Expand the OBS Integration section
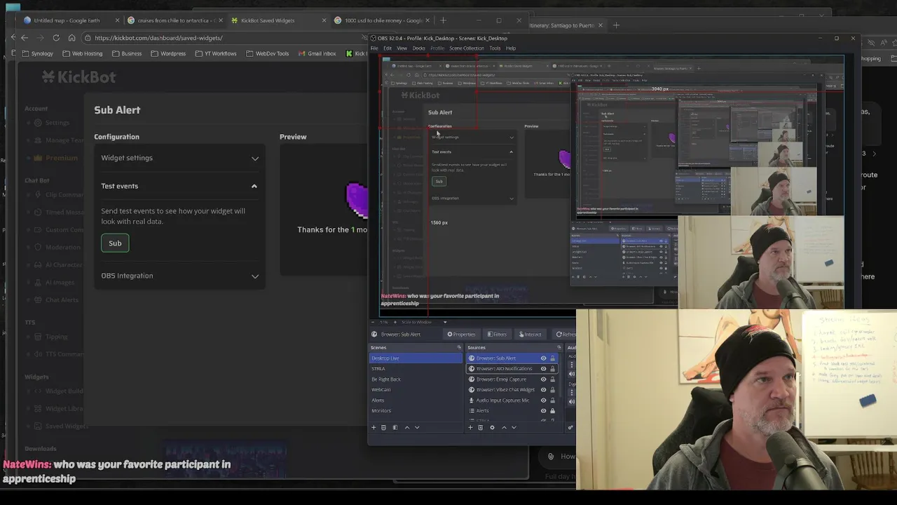Image resolution: width=897 pixels, height=505 pixels. point(179,276)
